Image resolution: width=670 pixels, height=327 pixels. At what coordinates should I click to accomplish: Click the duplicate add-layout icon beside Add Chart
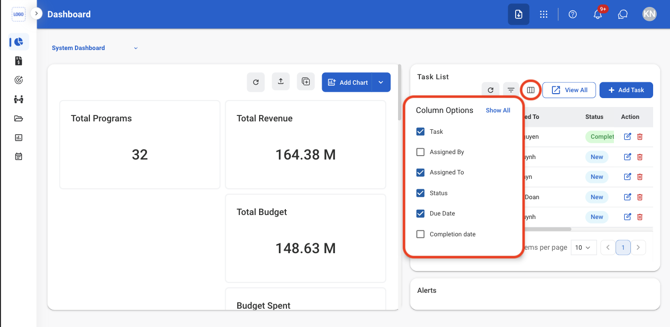[306, 82]
